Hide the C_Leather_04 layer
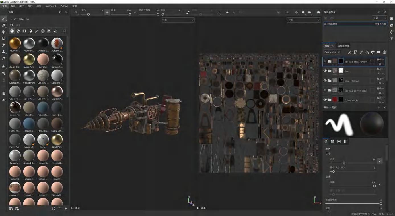 pos(325,100)
